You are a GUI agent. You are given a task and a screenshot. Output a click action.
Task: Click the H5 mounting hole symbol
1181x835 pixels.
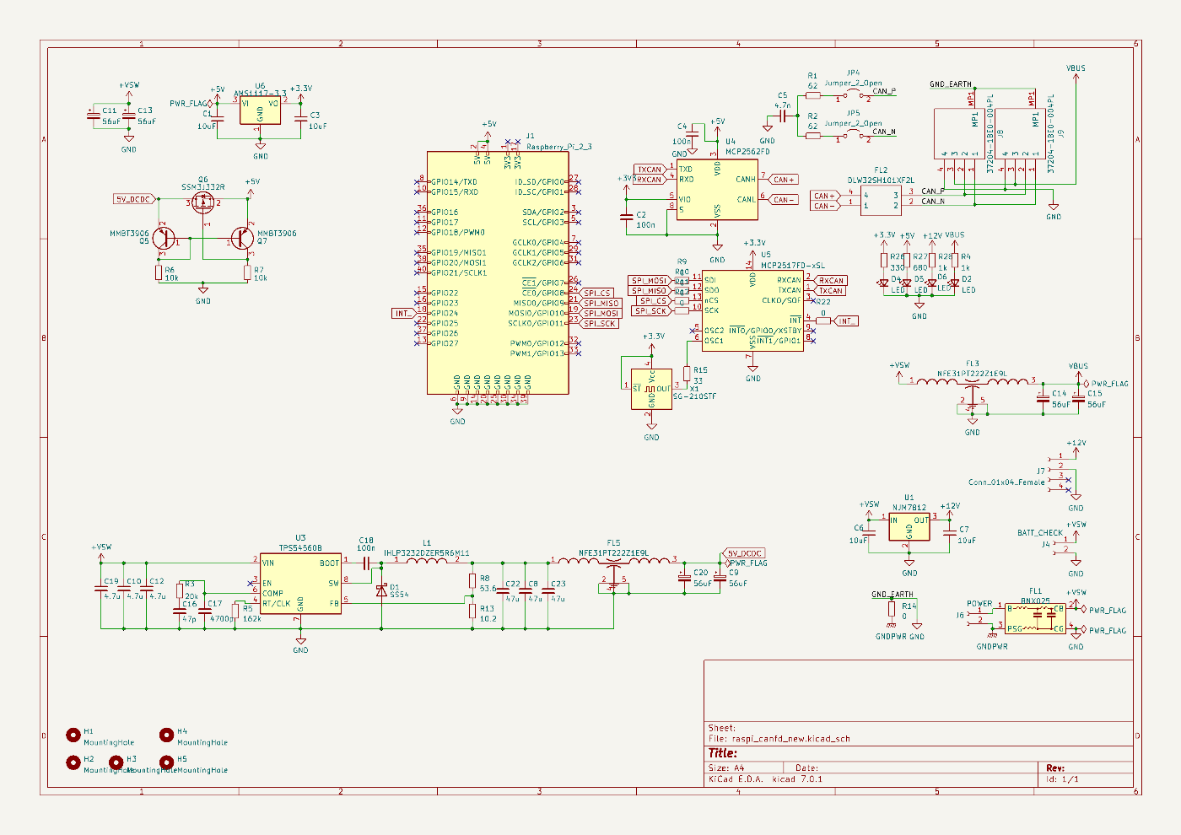click(167, 762)
